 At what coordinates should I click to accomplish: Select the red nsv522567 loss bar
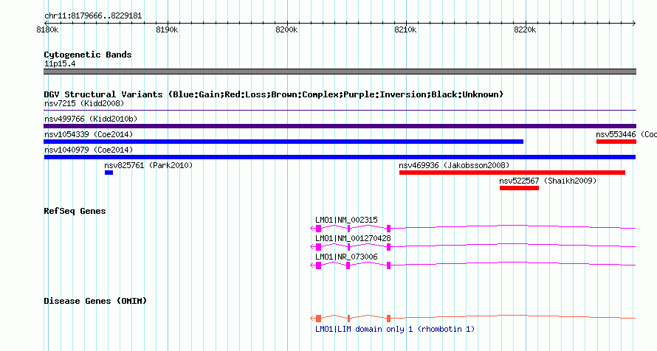pyautogui.click(x=519, y=188)
